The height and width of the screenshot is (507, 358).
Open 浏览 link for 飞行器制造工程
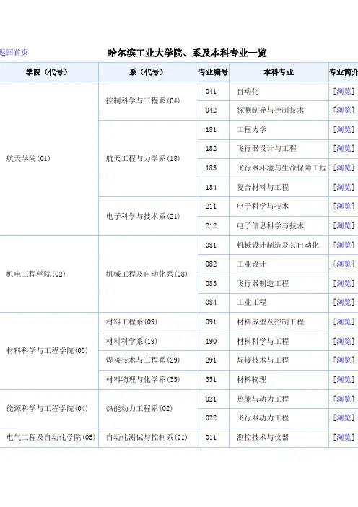(344, 284)
